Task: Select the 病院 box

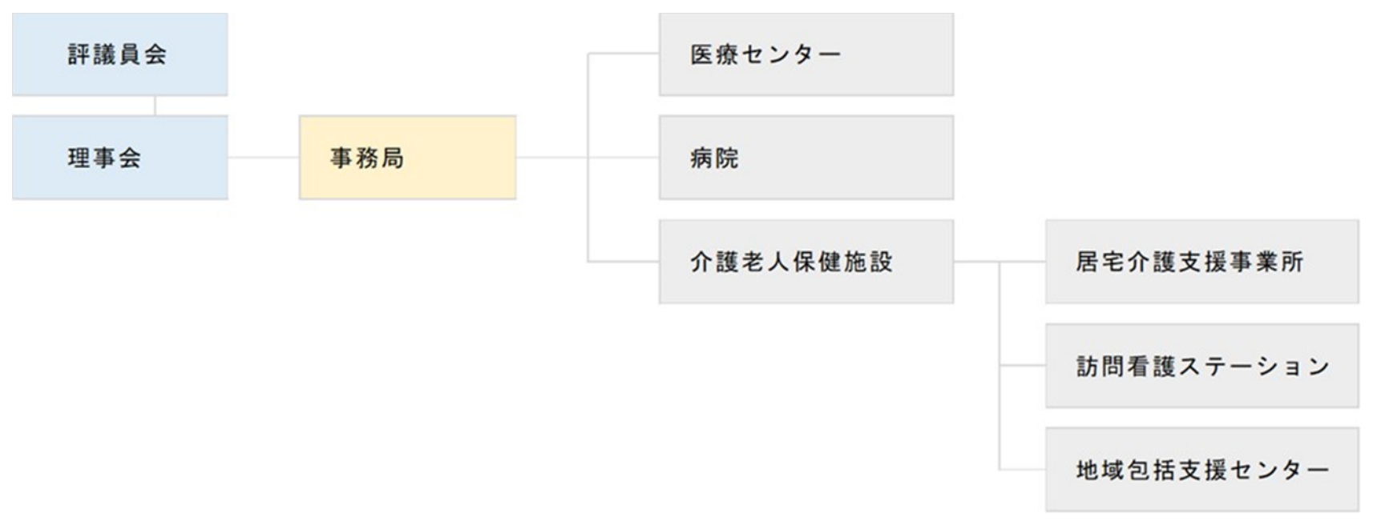Action: [x=806, y=158]
